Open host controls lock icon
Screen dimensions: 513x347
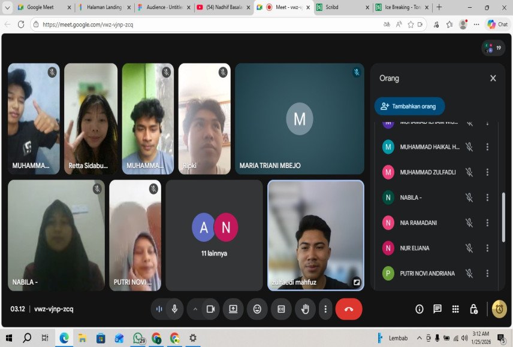tap(473, 309)
